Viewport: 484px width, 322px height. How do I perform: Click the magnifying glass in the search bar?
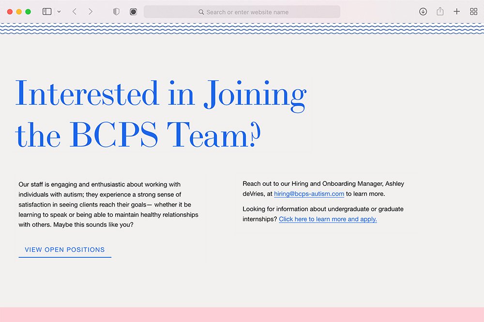[202, 12]
